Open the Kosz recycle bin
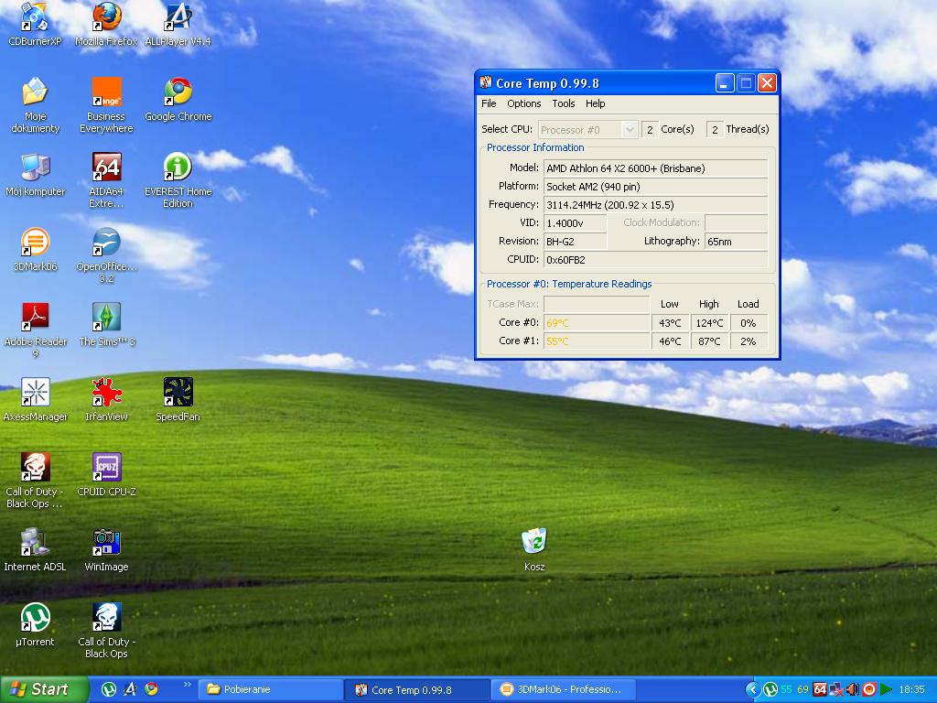The width and height of the screenshot is (937, 703). click(534, 542)
